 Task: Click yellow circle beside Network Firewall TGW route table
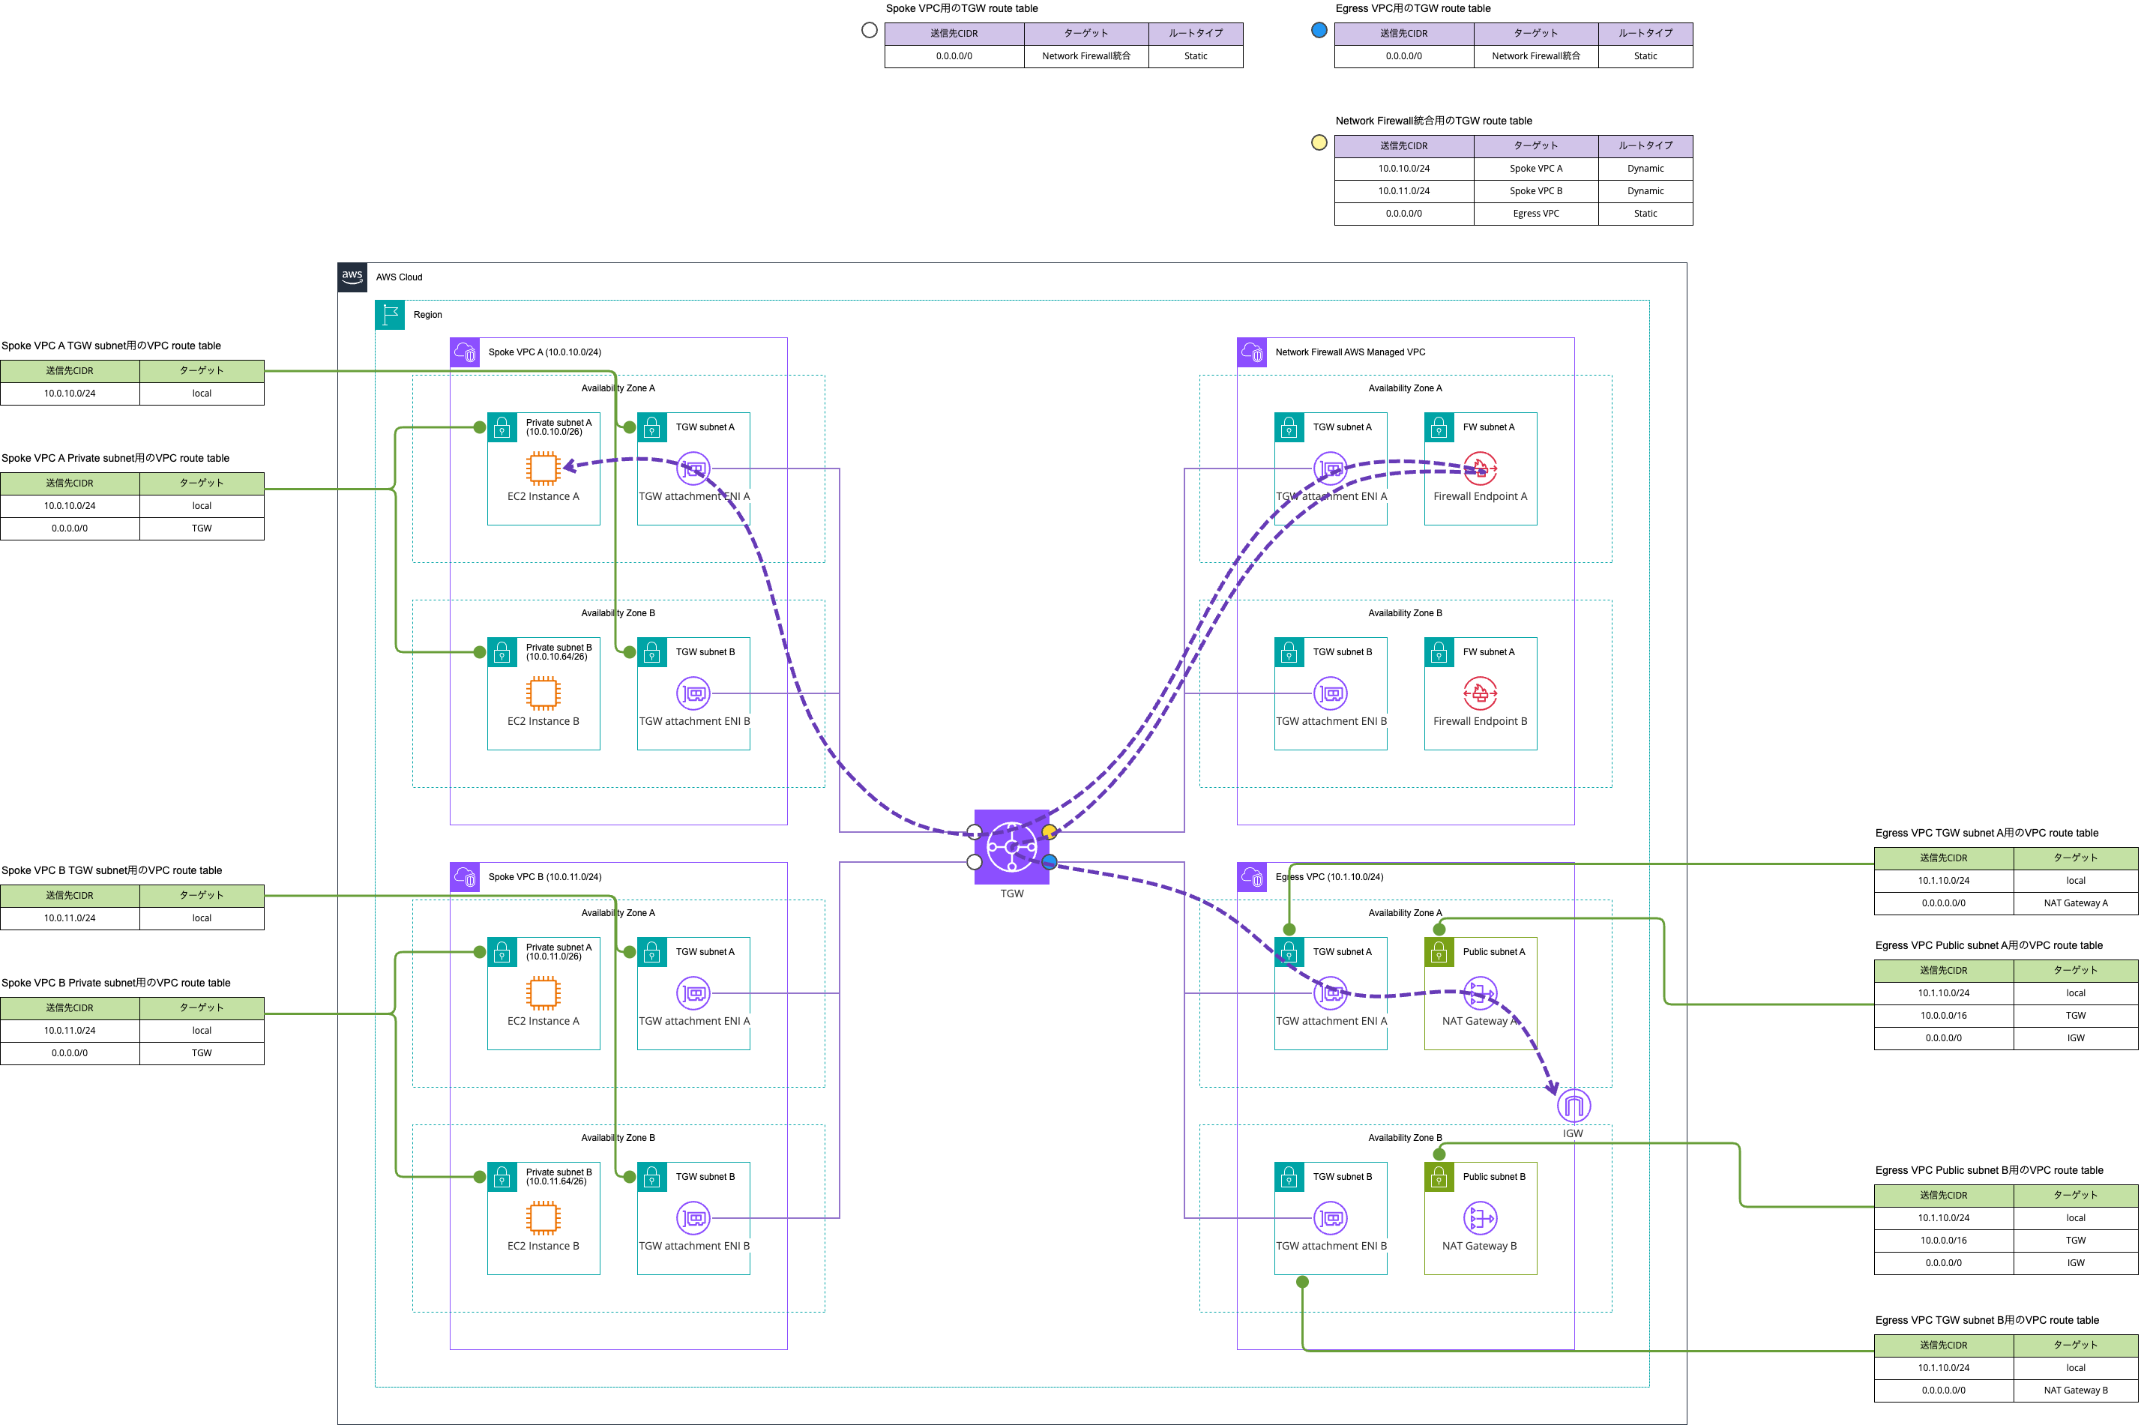point(1319,142)
